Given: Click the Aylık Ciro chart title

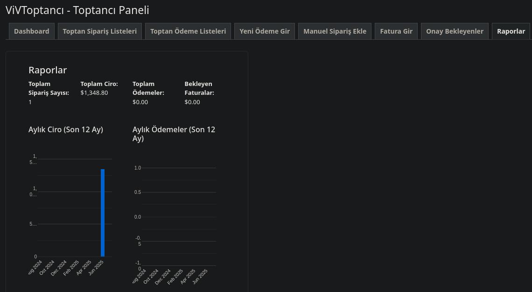Looking at the screenshot, I should 66,129.
